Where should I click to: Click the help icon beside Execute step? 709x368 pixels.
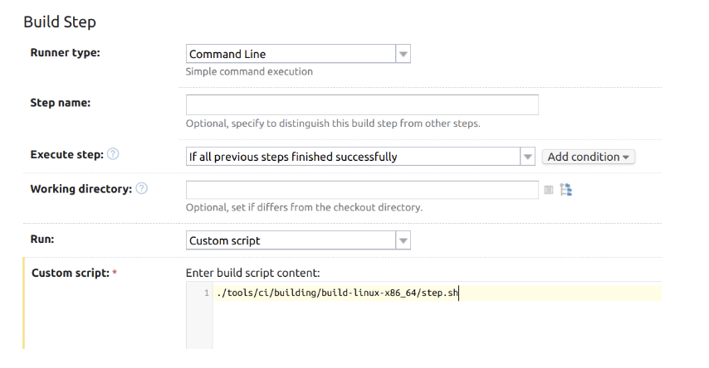[x=113, y=155]
